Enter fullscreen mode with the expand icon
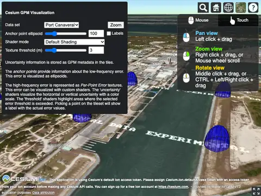This screenshot has height=196, width=261. 256,191
